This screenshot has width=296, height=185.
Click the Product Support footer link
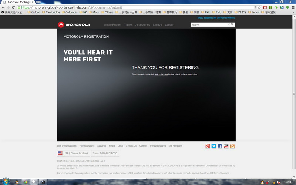(158, 146)
